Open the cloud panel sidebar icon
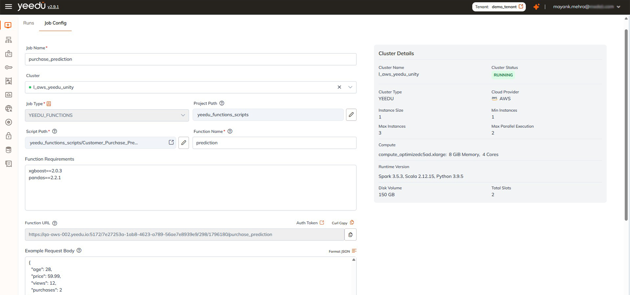630x295 pixels. [9, 95]
